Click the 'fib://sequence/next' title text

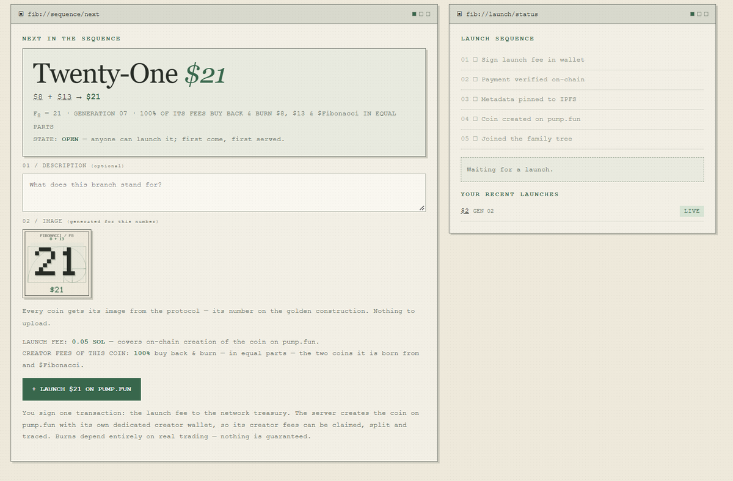click(x=64, y=14)
